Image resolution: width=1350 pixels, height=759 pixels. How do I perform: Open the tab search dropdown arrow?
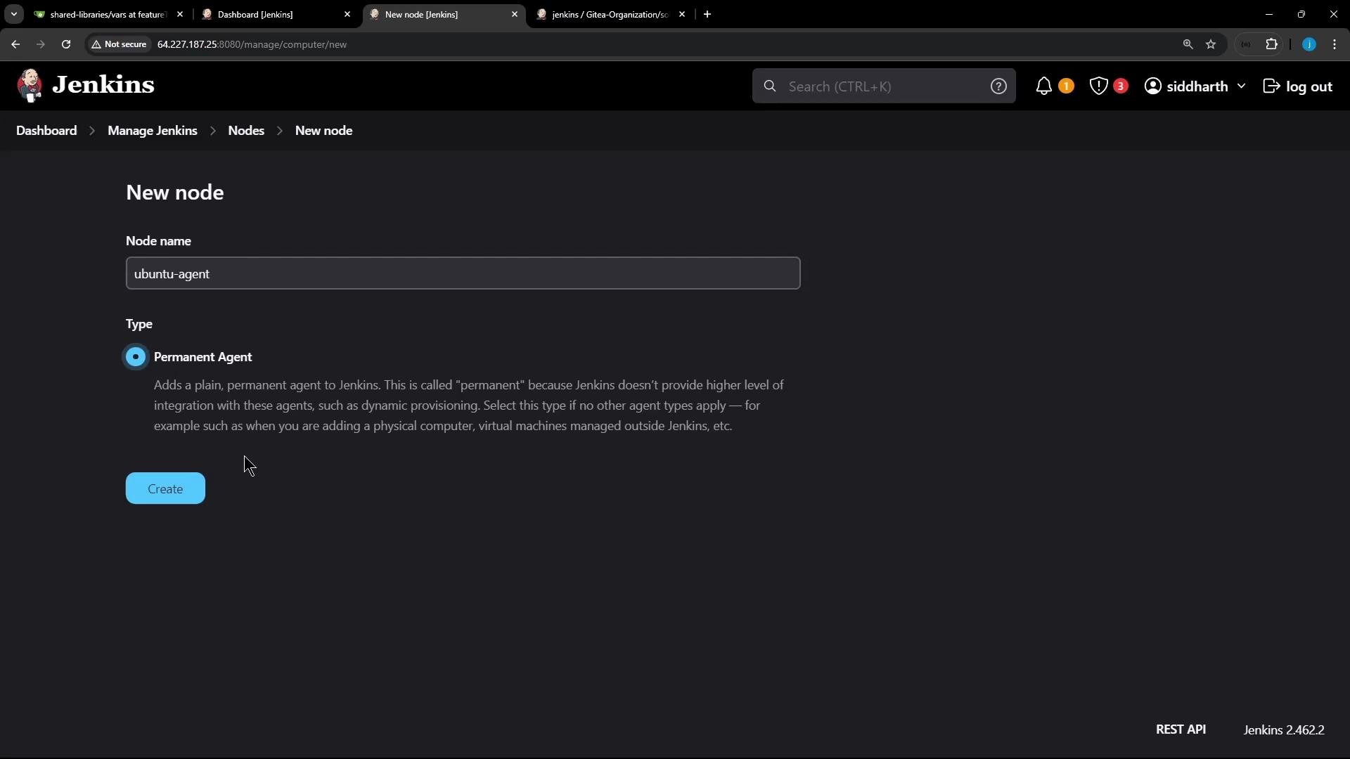pos(13,14)
